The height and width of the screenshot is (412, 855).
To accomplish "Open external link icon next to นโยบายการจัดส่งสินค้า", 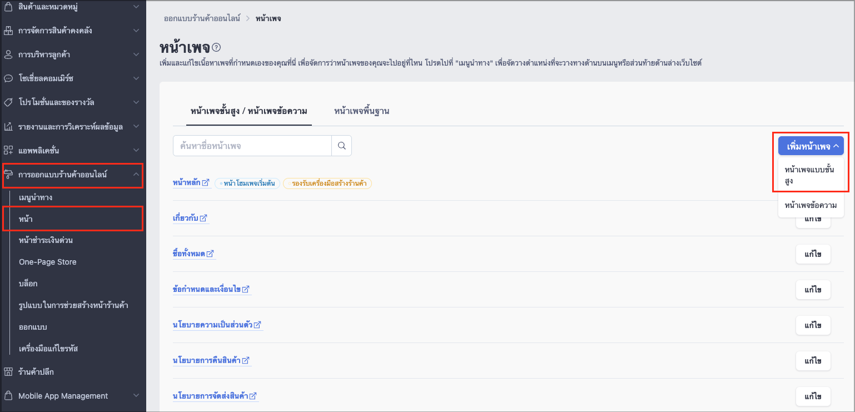I will [x=253, y=396].
